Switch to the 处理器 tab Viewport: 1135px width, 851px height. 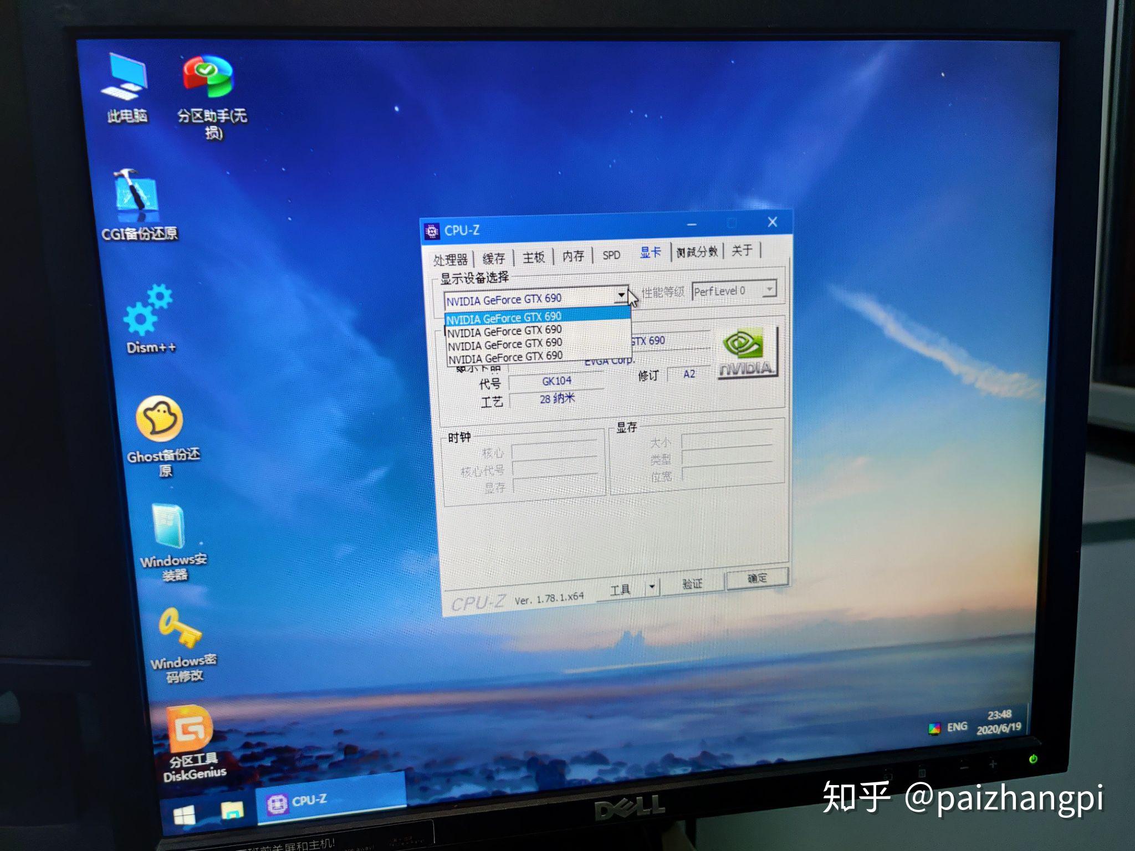coord(450,259)
